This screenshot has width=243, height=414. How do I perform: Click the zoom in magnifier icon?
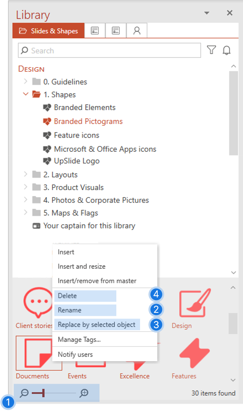pos(84,393)
